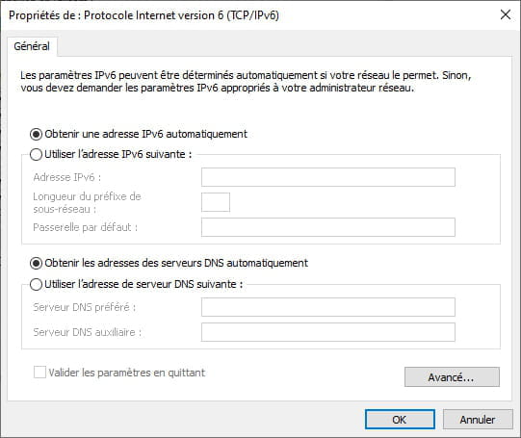Viewport: 521px width, 438px height.
Task: Click the 'Serveur DNS préféré :' label
Action: click(85, 307)
